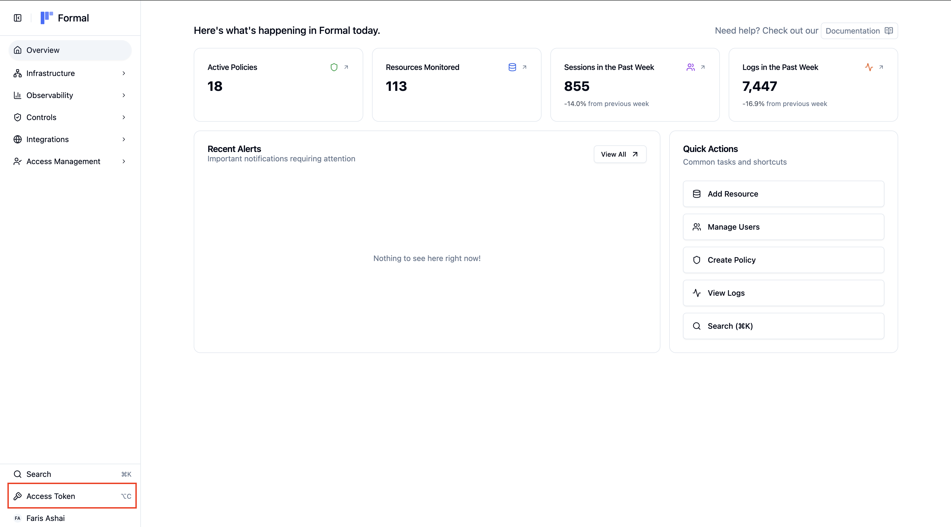Open Faris Ashai user profile
The image size is (951, 527).
pos(45,518)
